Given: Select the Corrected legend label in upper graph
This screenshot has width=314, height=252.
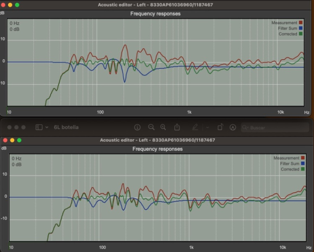Looking at the screenshot, I should pyautogui.click(x=288, y=34).
